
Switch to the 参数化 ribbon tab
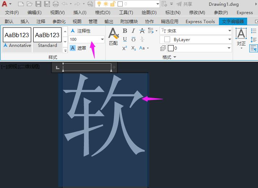pyautogui.click(x=59, y=22)
